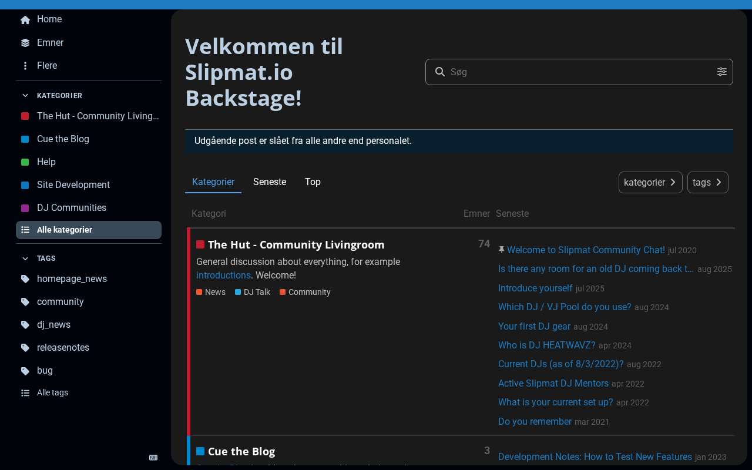Open What is your current set up? topic
The height and width of the screenshot is (470, 752).
(x=556, y=402)
